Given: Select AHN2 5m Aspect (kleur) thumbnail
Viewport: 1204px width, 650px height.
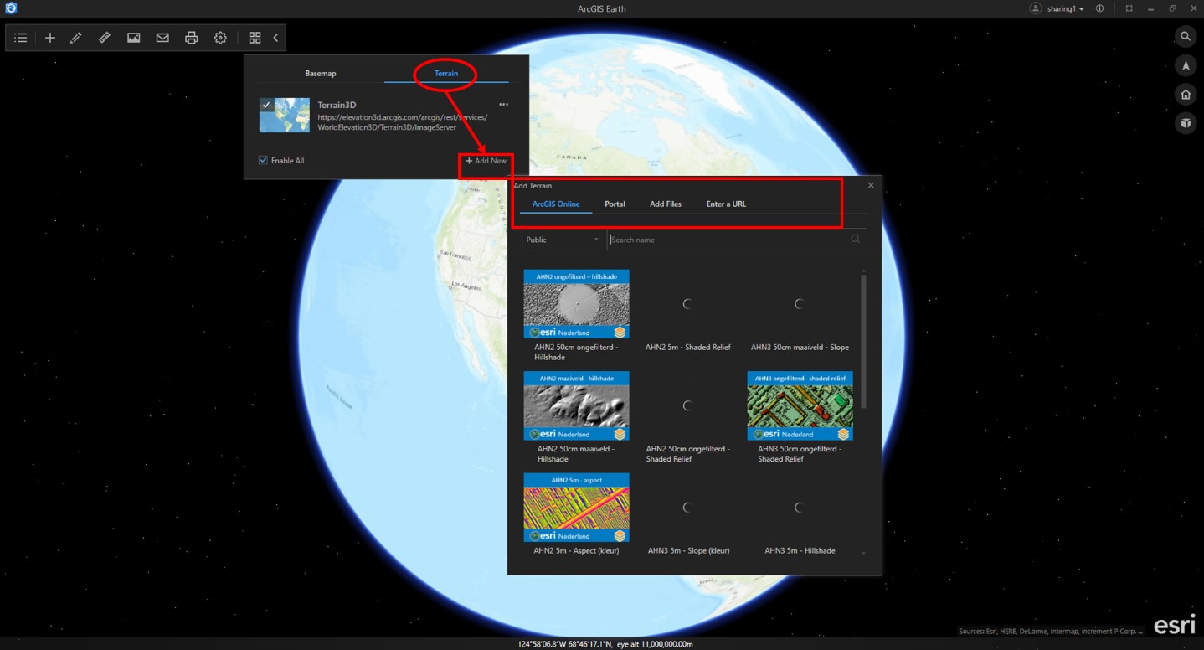Looking at the screenshot, I should click(576, 507).
